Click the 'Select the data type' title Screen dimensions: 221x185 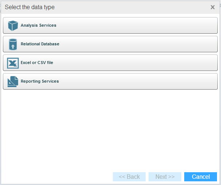(x=29, y=7)
